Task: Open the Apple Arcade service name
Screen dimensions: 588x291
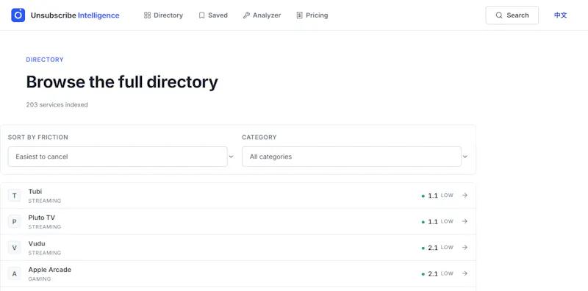Action: (x=49, y=270)
